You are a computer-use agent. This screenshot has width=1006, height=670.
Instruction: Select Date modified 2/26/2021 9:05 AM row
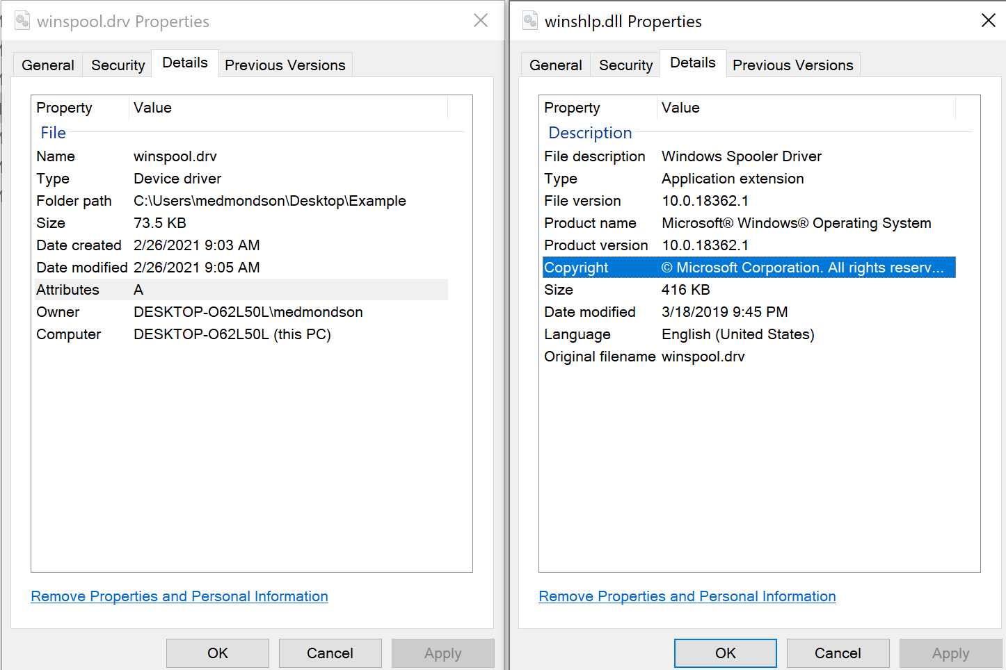click(x=241, y=268)
